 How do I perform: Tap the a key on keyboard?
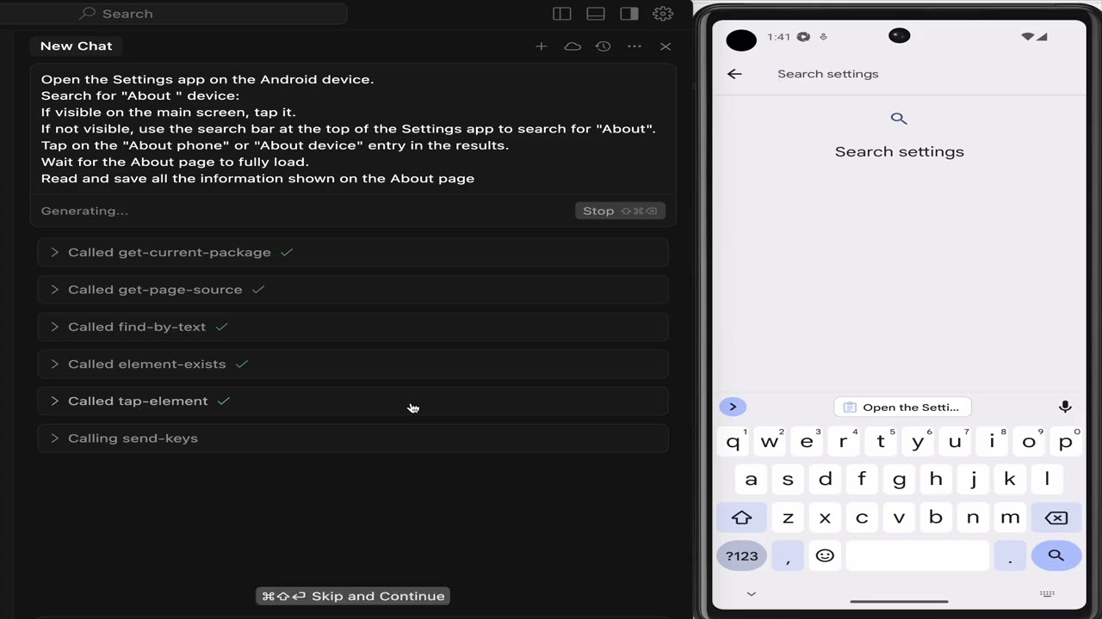pos(751,480)
